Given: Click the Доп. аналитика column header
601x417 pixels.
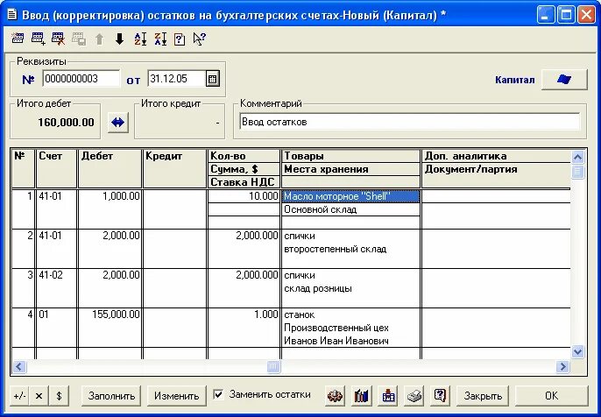Looking at the screenshot, I should tap(496, 156).
